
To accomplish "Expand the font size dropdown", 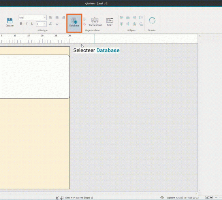I will click(45, 24).
